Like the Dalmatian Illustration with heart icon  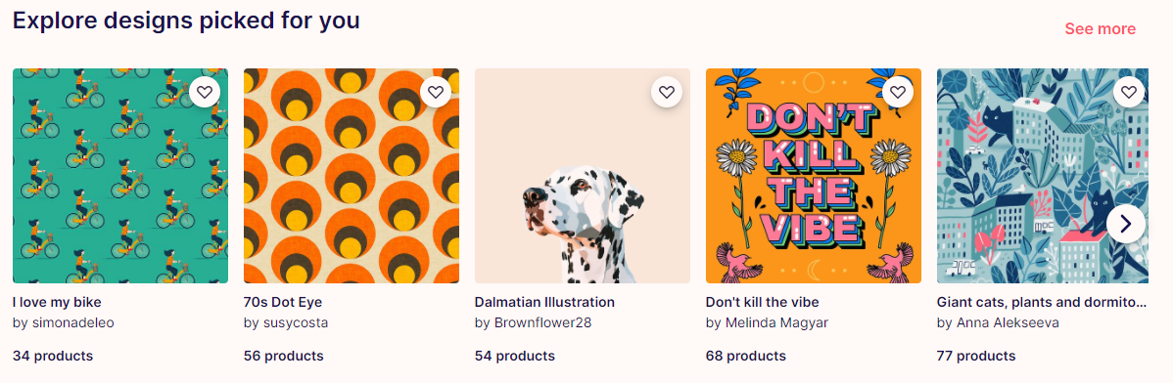[x=668, y=93]
